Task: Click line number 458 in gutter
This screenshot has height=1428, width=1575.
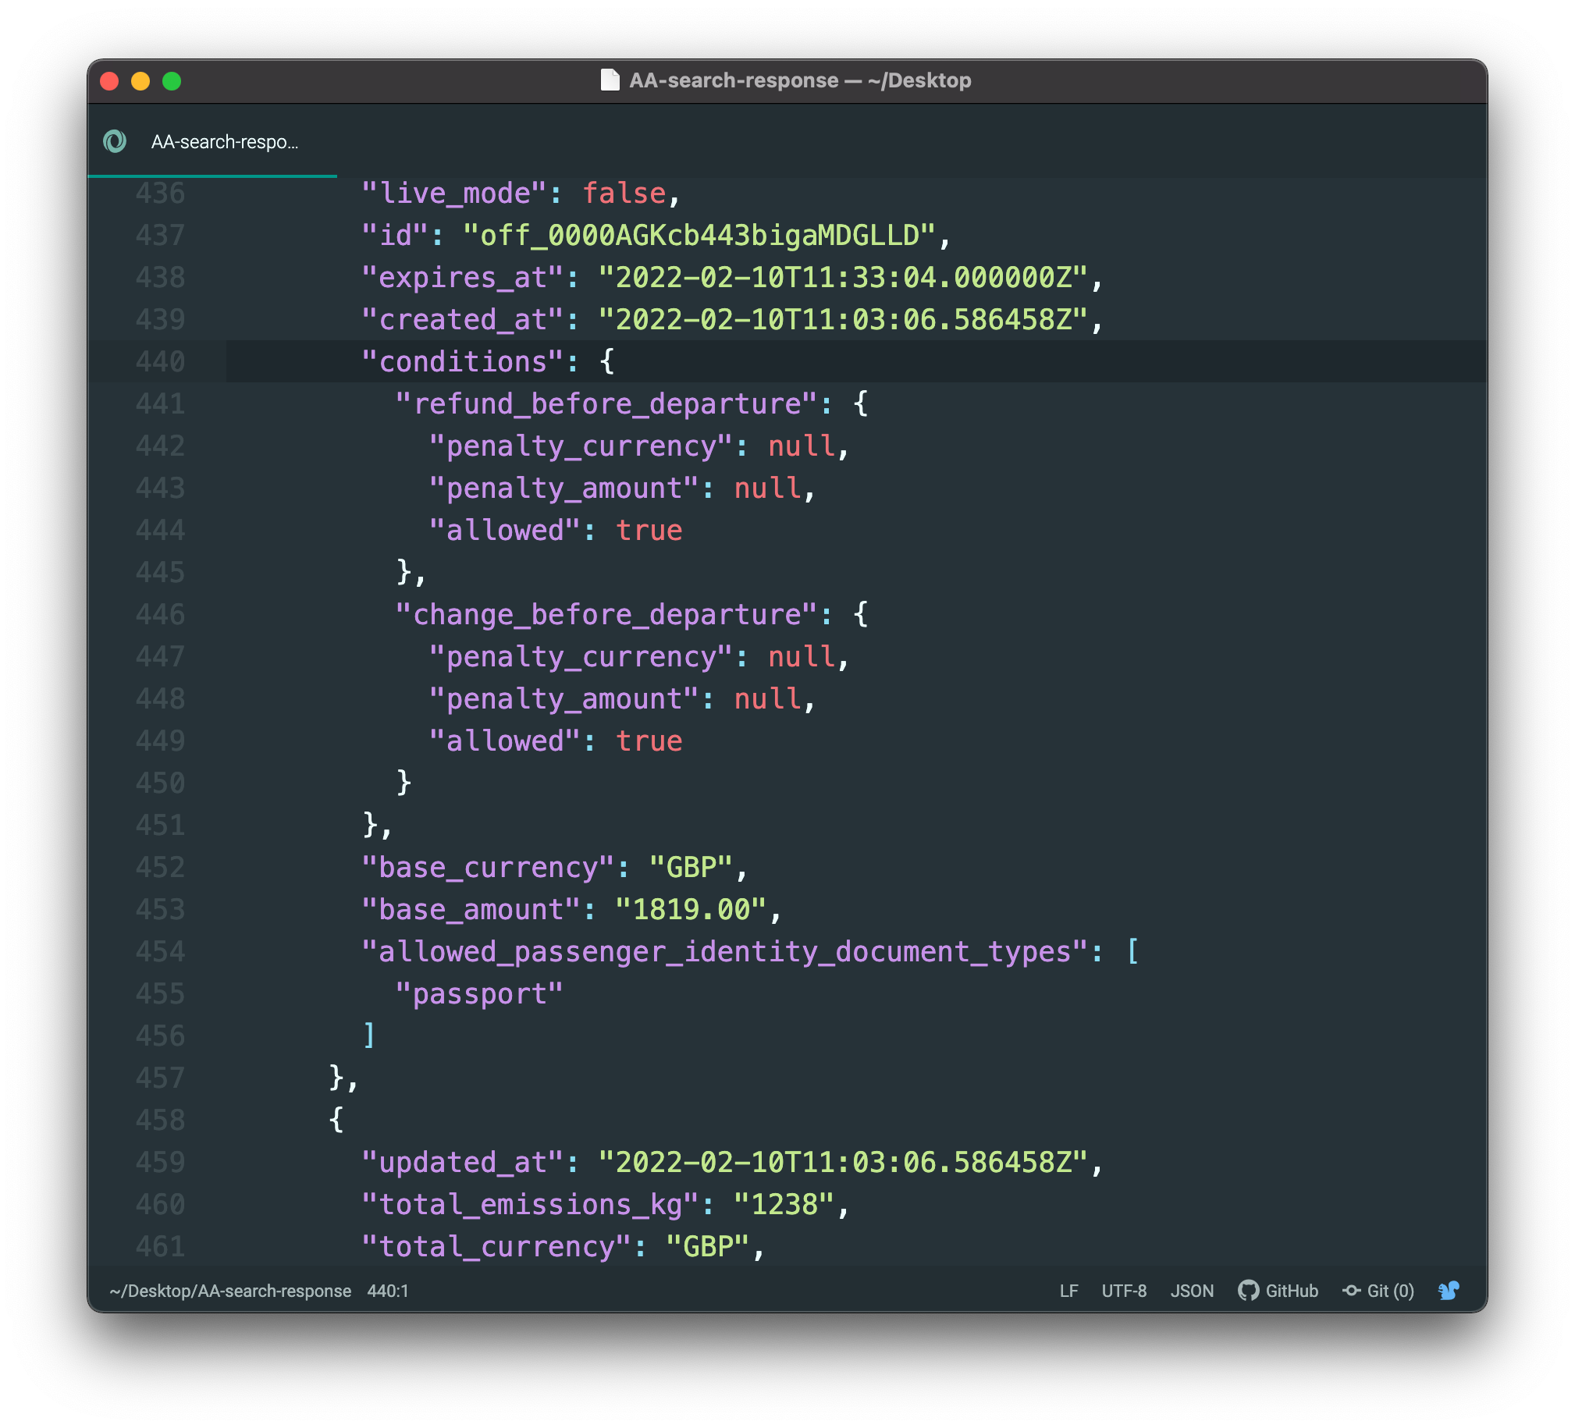Action: pyautogui.click(x=160, y=1121)
